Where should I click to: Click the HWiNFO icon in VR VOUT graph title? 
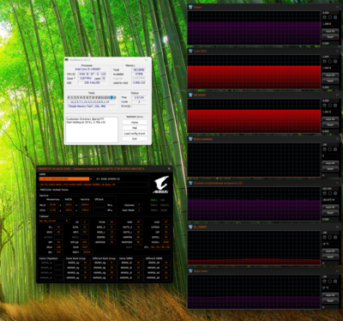coord(190,95)
